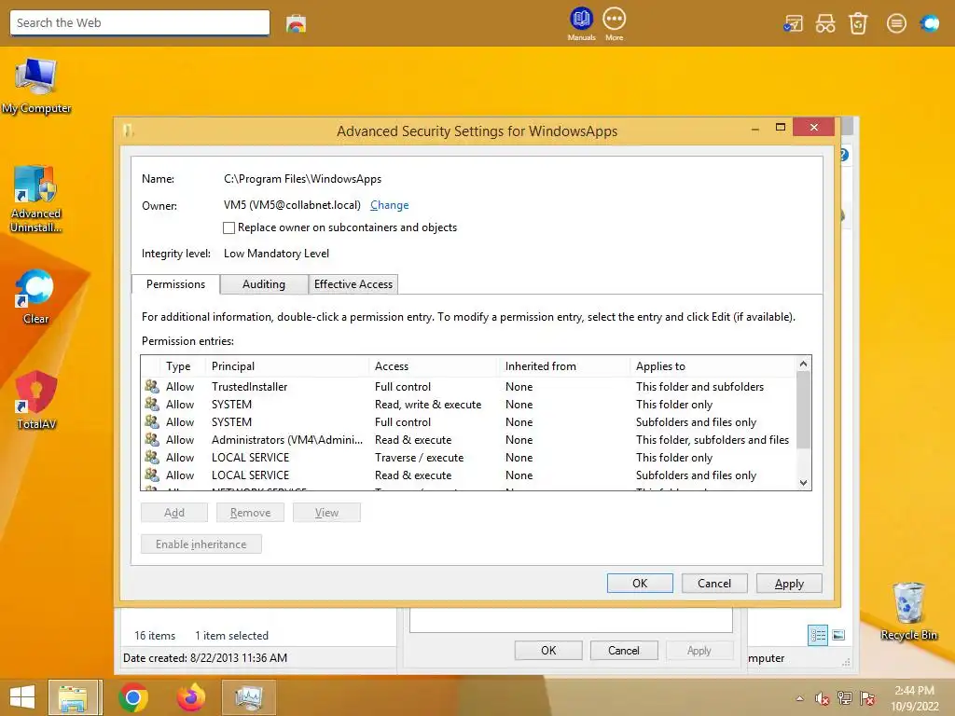Click permission list scroll down arrow
Viewport: 955px width, 716px height.
(x=803, y=483)
